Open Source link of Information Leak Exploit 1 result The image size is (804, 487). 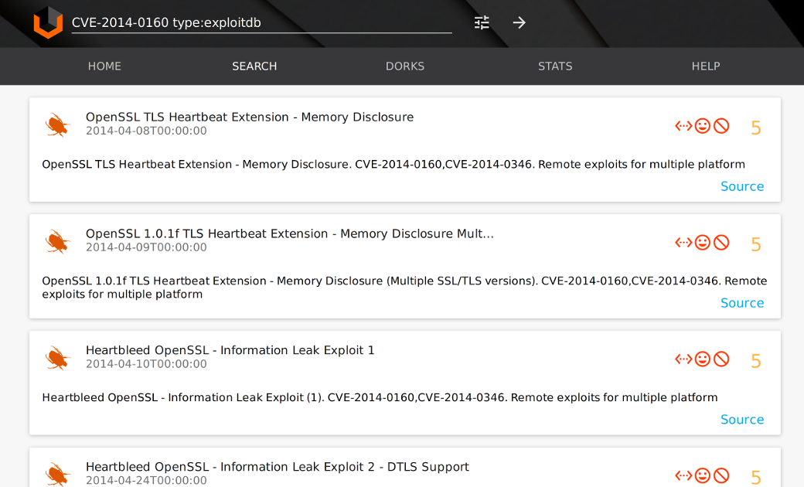click(x=742, y=419)
